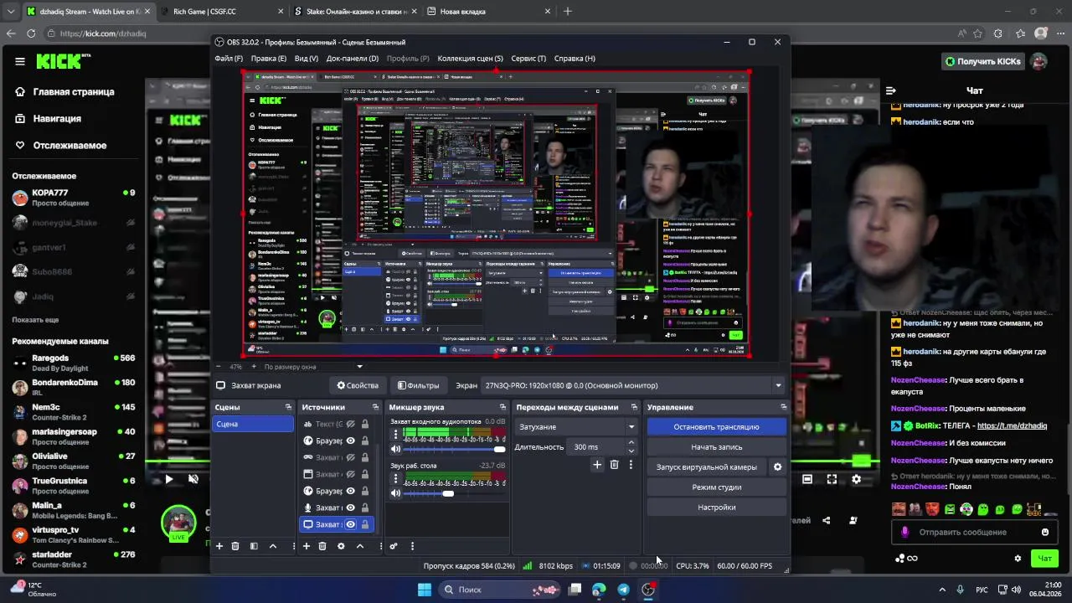Move selected source up with chevron
1072x603 pixels.
coord(360,546)
